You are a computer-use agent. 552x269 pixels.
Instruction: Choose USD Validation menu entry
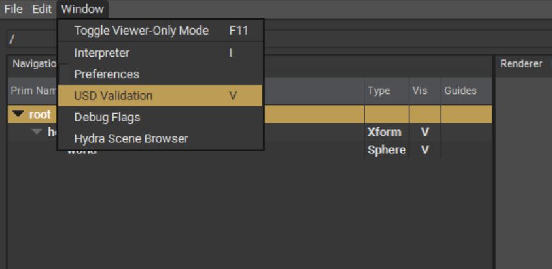click(113, 96)
